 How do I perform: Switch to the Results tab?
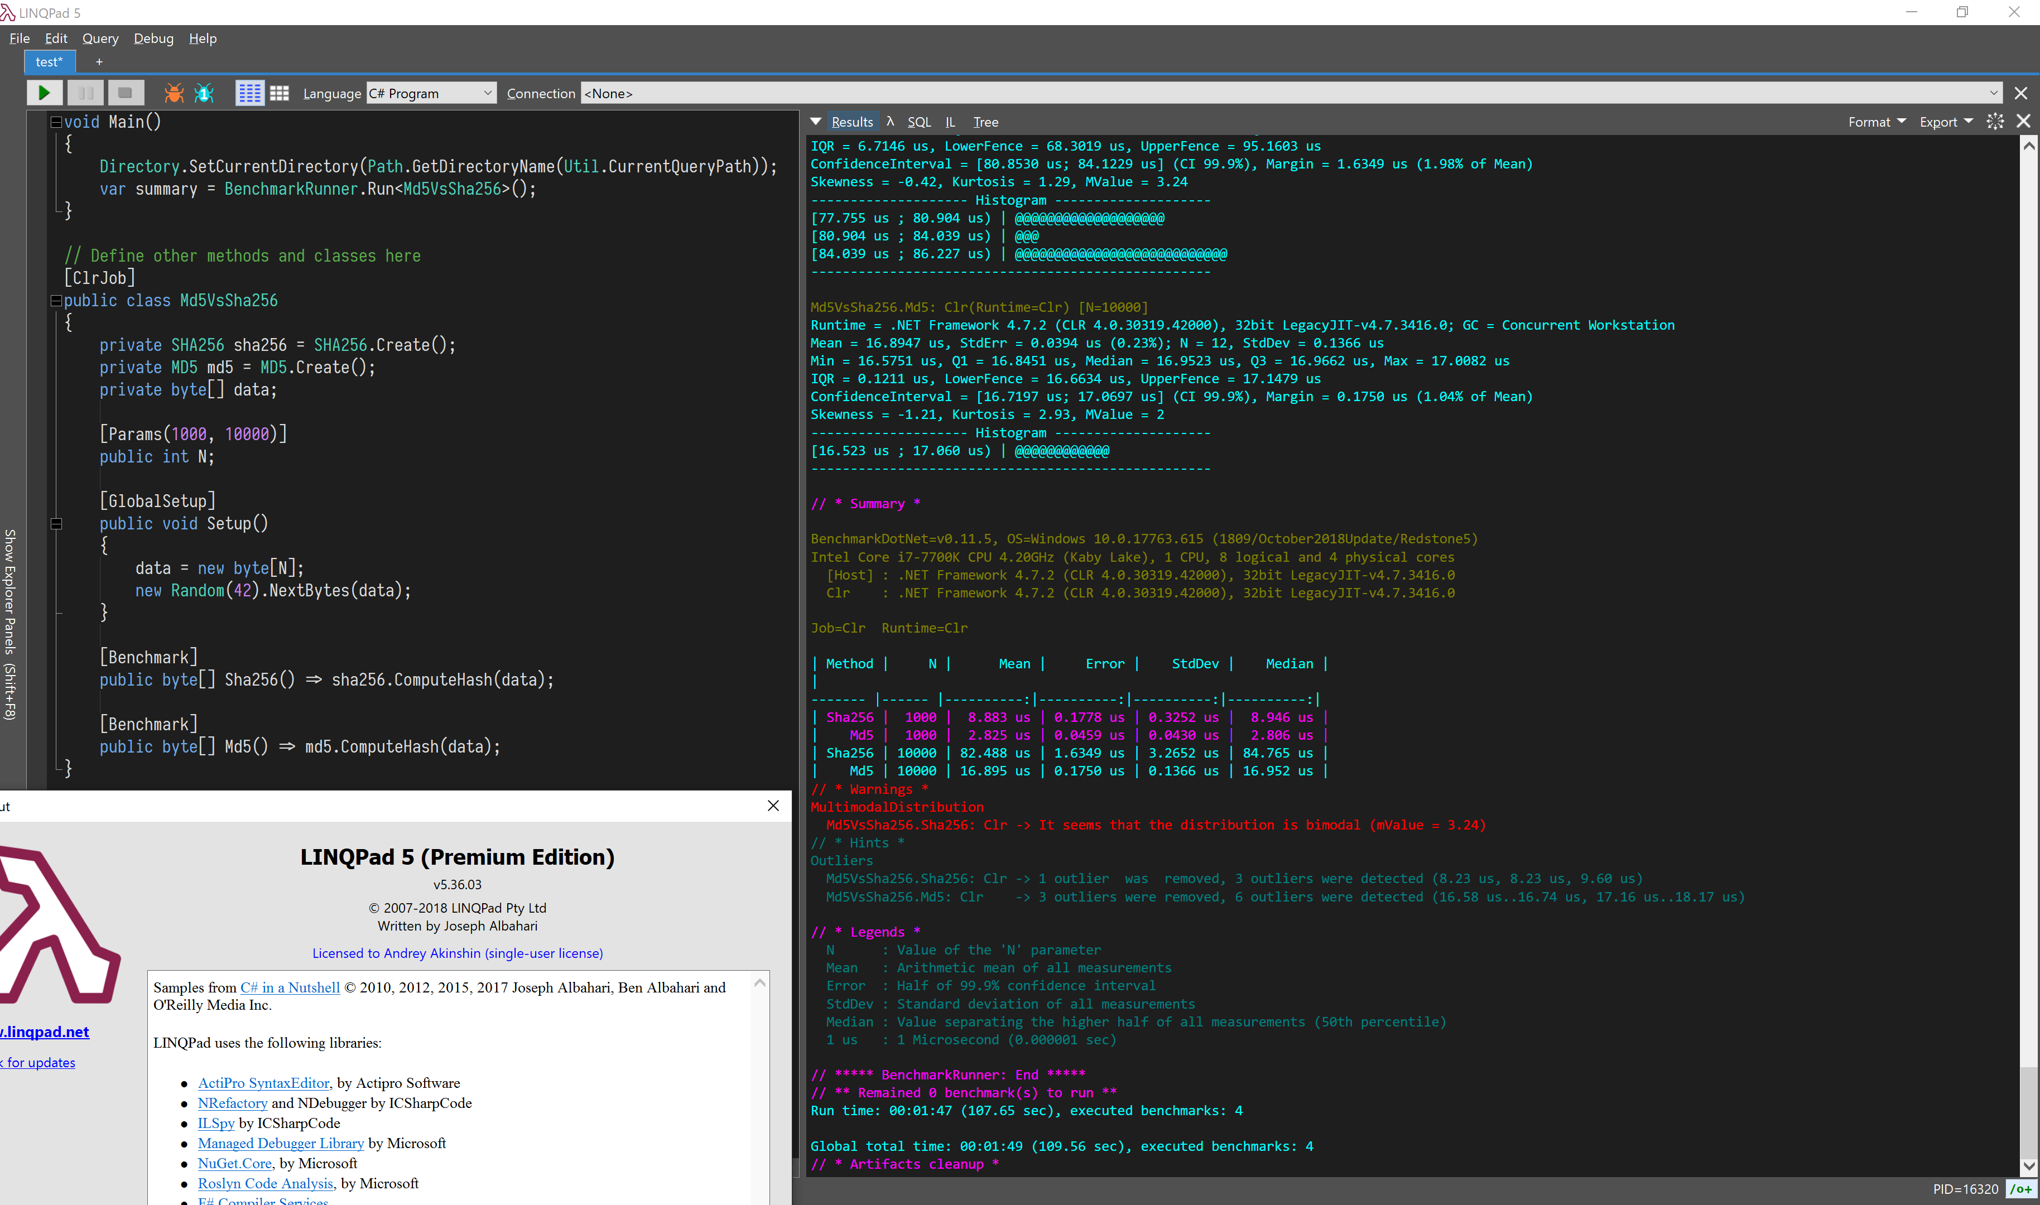pyautogui.click(x=852, y=122)
